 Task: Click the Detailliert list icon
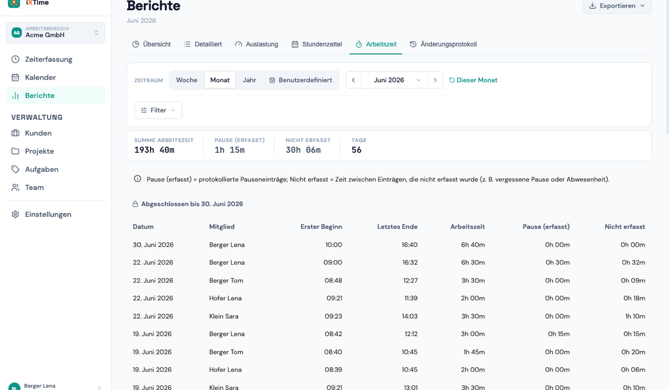(187, 44)
